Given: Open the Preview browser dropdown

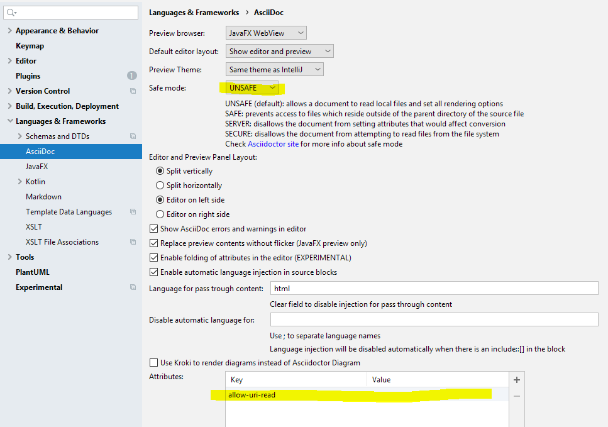Looking at the screenshot, I should point(266,33).
